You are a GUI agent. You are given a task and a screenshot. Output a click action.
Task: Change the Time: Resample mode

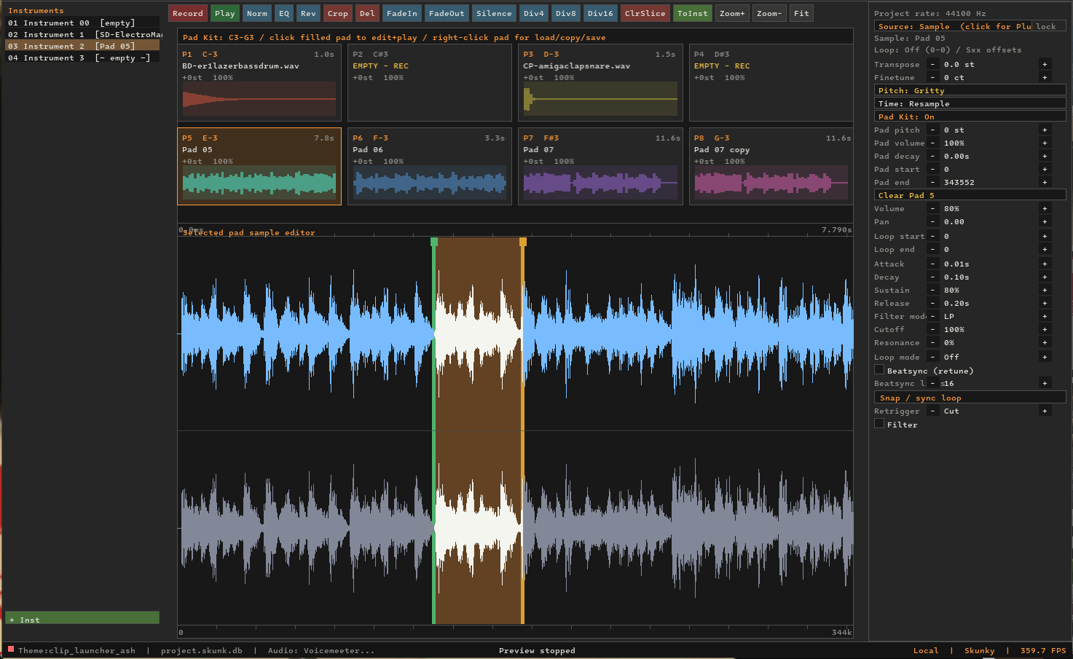coord(970,103)
